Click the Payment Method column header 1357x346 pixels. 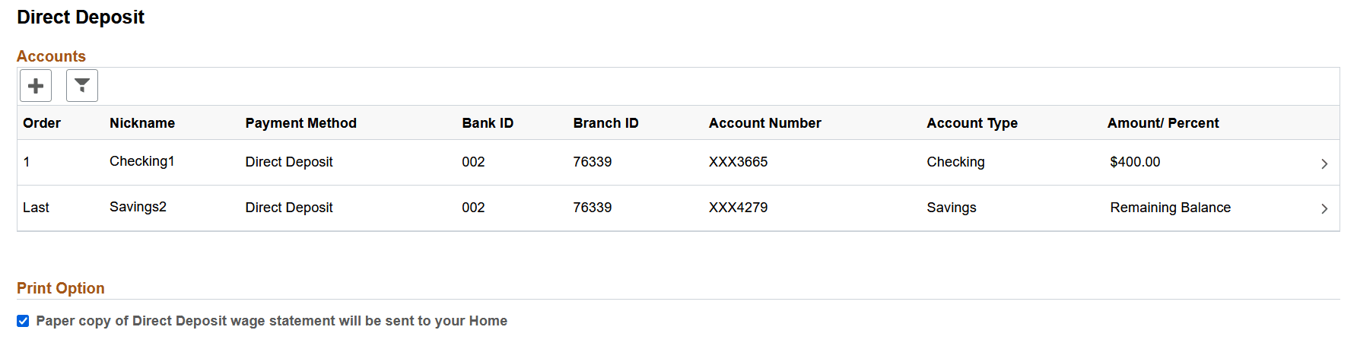(x=300, y=123)
